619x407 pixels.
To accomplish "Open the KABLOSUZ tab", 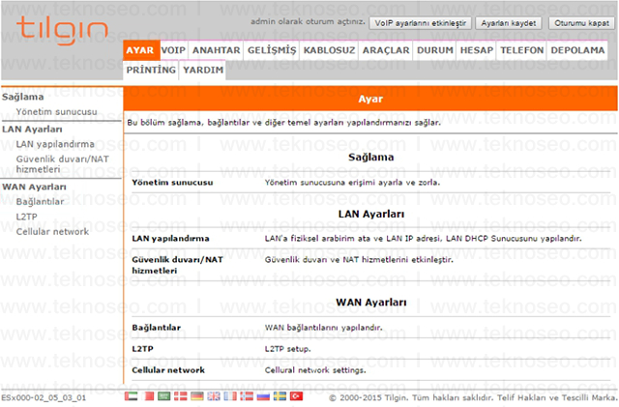I will point(329,50).
